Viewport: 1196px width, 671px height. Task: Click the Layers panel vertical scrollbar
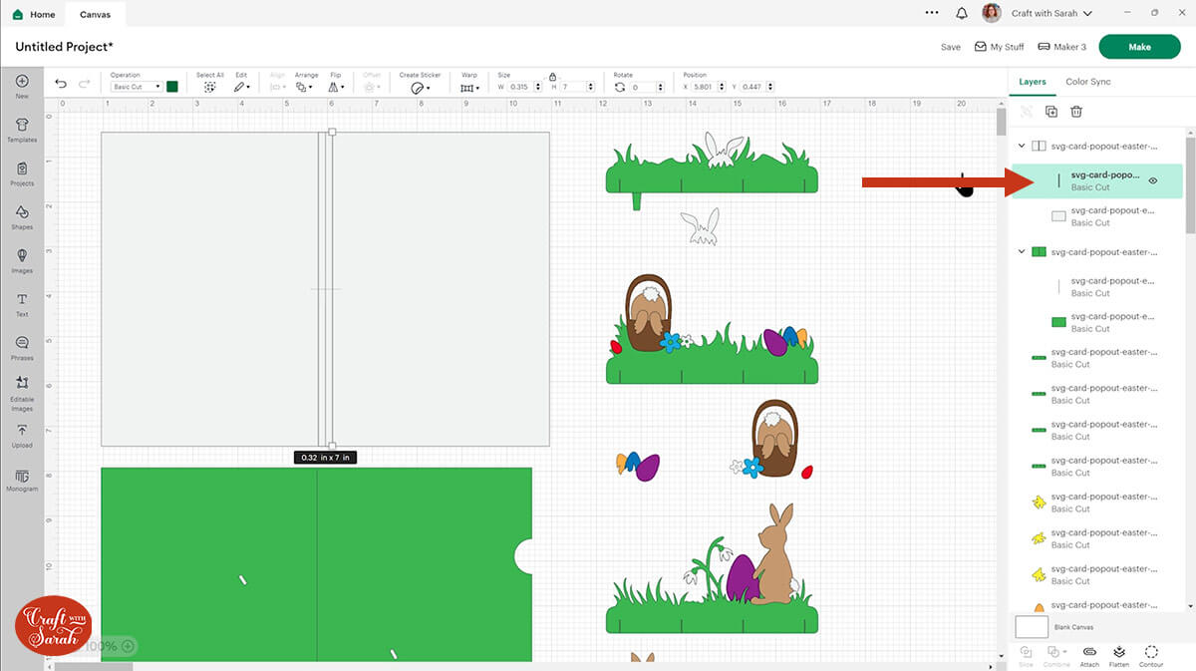[x=1189, y=185]
